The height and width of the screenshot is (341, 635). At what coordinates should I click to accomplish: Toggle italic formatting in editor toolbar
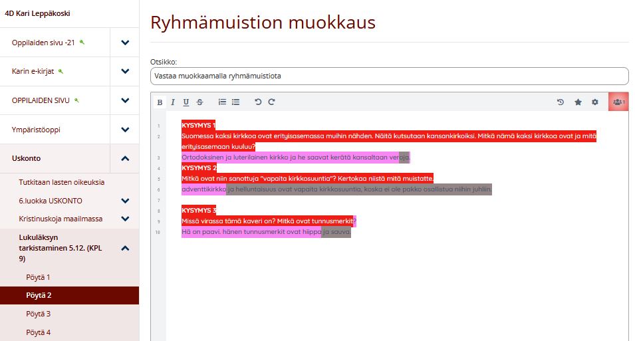pyautogui.click(x=173, y=102)
